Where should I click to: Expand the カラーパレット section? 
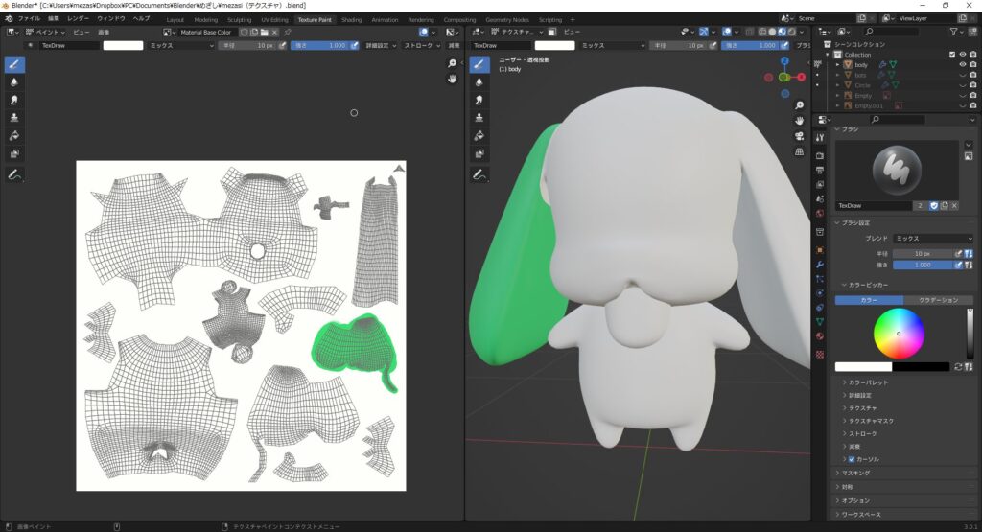pos(867,382)
